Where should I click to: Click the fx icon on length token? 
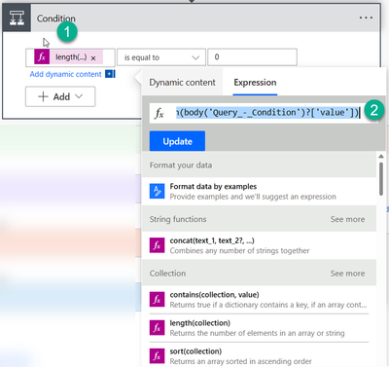tap(42, 57)
